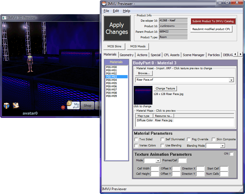Open My Stuff backpack in 3D Preview
Screen dimensions: 245x194
point(73,105)
